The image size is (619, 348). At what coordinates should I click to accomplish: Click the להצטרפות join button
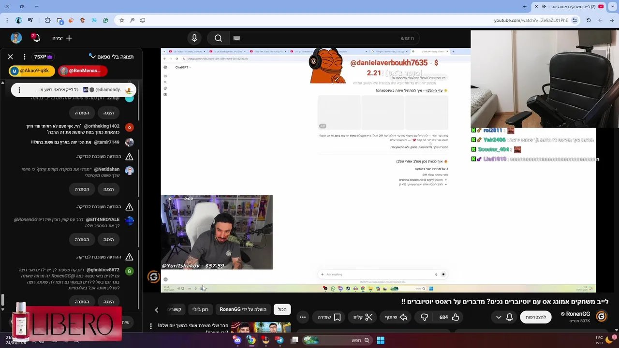pos(536,317)
